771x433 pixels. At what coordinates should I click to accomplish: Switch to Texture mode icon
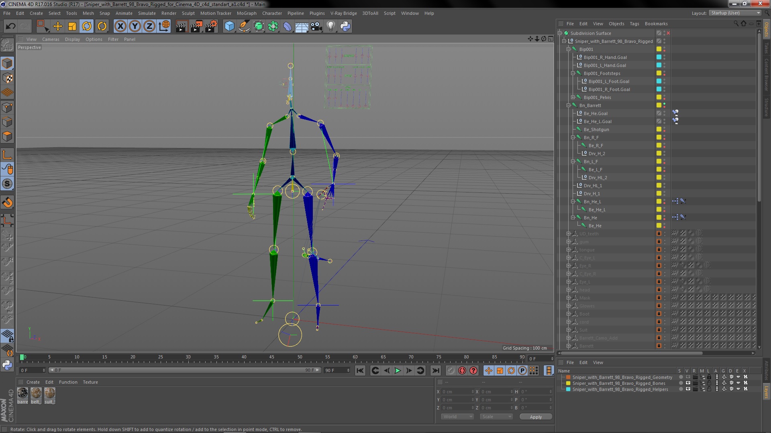(x=7, y=78)
